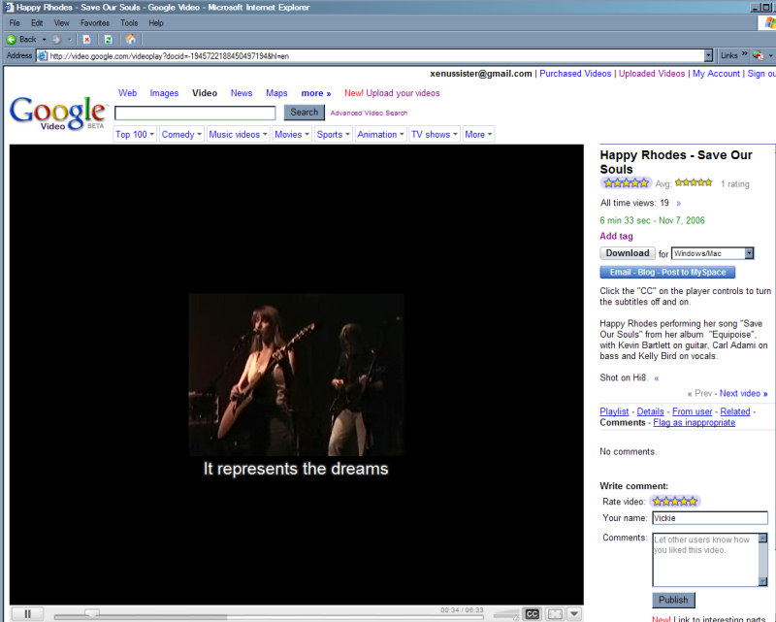
Task: Rate the video with the stars under the title
Action: point(626,182)
